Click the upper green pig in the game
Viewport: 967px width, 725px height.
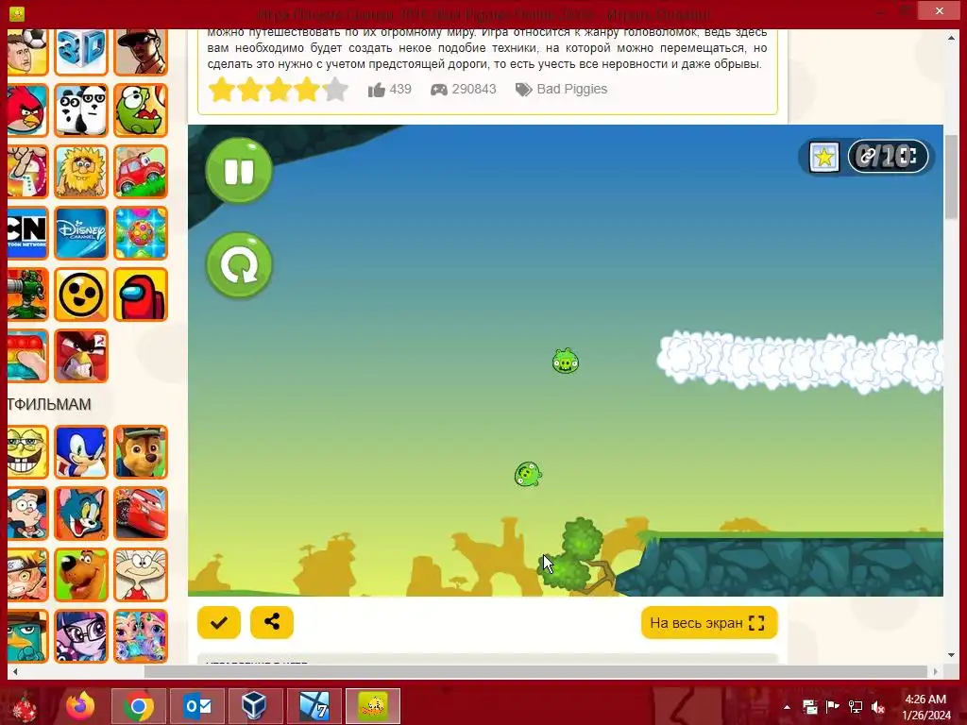[x=566, y=362]
